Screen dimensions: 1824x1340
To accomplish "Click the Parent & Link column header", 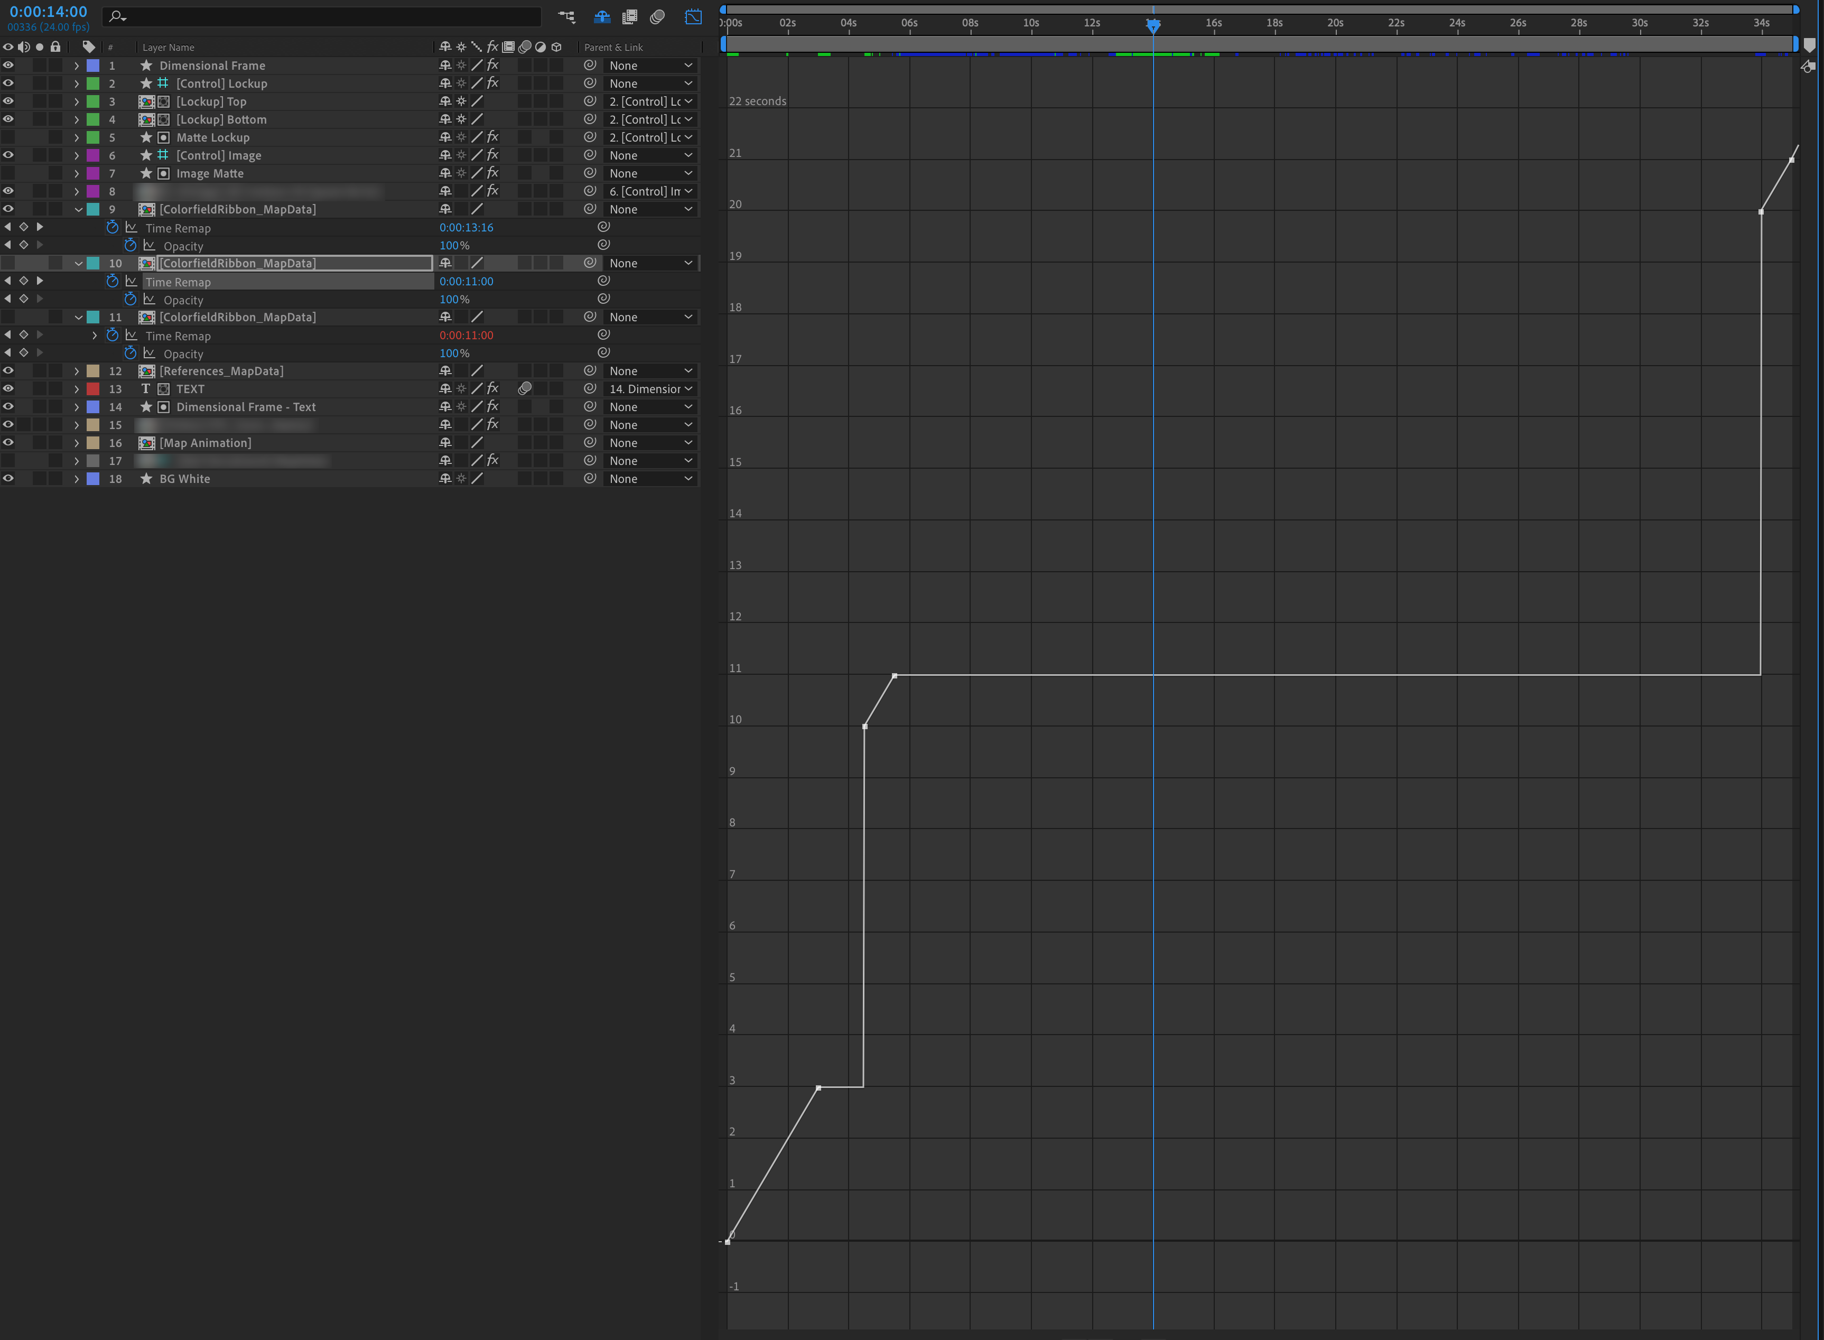I will [x=613, y=47].
